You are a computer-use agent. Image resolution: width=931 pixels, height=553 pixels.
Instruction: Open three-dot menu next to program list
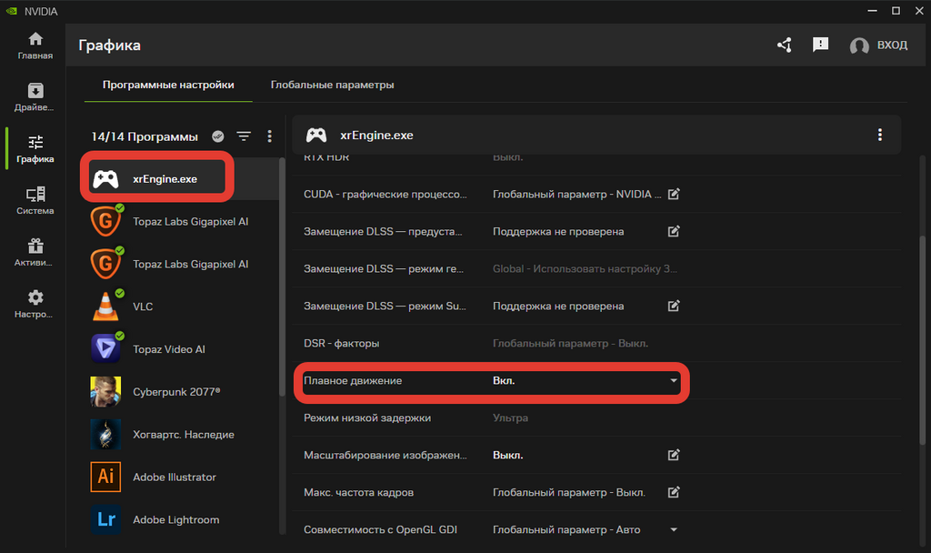click(x=269, y=136)
